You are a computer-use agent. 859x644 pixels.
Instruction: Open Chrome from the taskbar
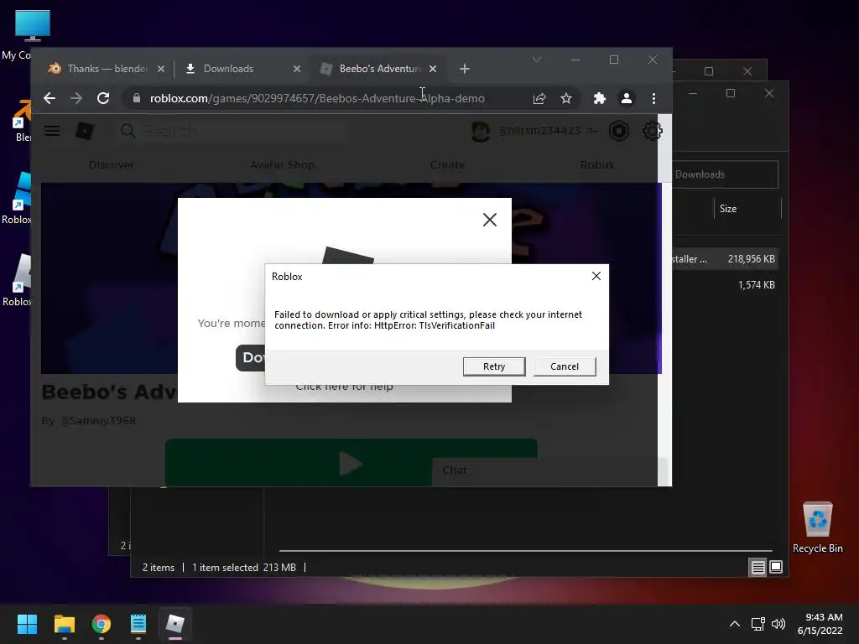pyautogui.click(x=102, y=624)
